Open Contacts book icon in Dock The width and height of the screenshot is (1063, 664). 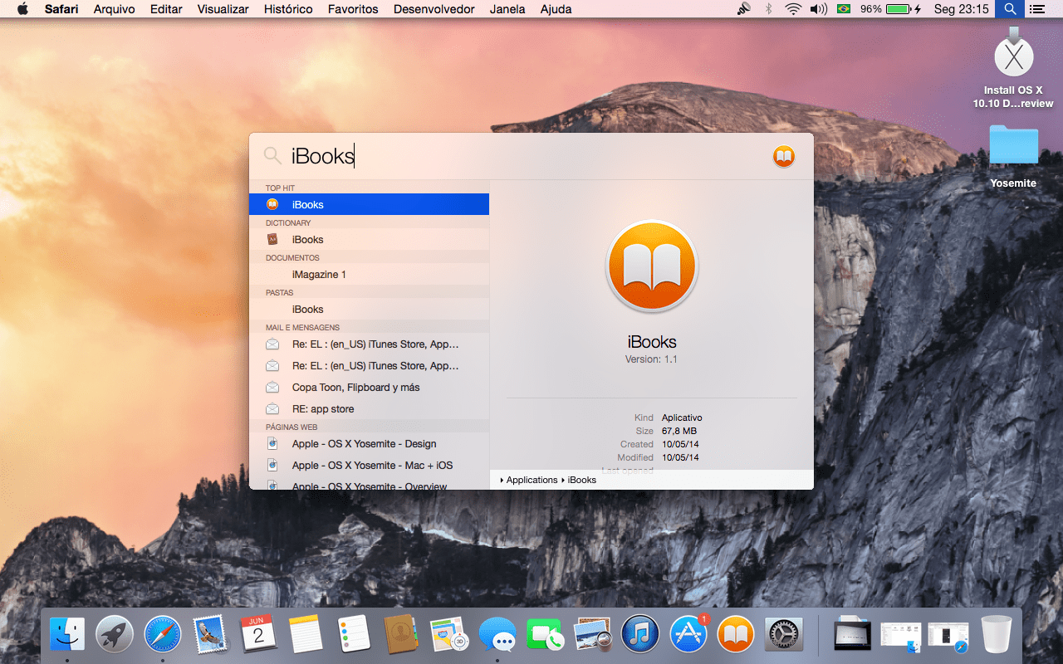(402, 635)
